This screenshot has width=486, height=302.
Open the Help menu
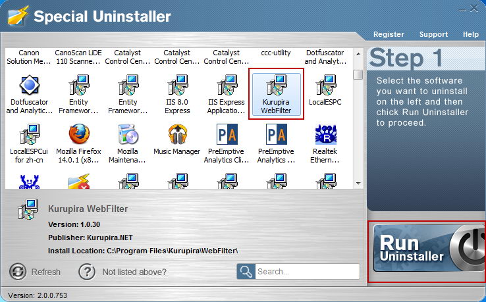click(470, 34)
